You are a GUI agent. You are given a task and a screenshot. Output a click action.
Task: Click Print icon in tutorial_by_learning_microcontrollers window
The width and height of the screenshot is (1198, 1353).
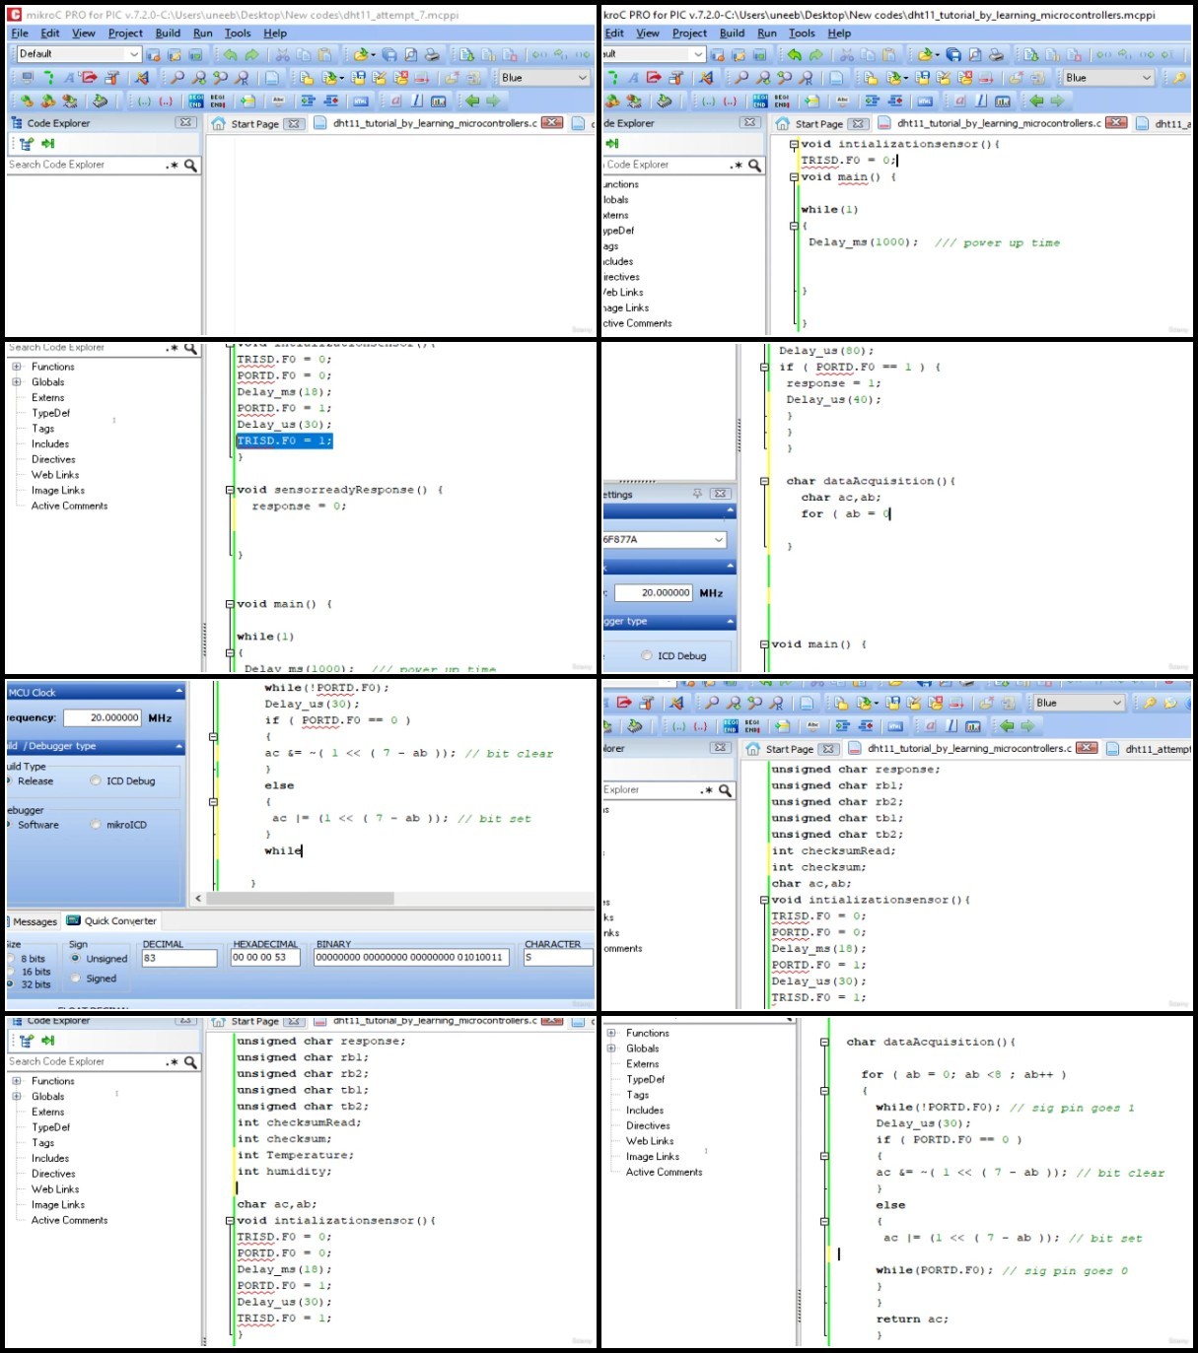[996, 54]
